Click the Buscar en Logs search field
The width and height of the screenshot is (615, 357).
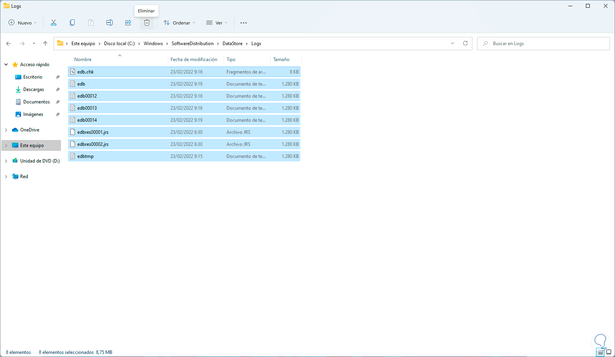pos(543,44)
